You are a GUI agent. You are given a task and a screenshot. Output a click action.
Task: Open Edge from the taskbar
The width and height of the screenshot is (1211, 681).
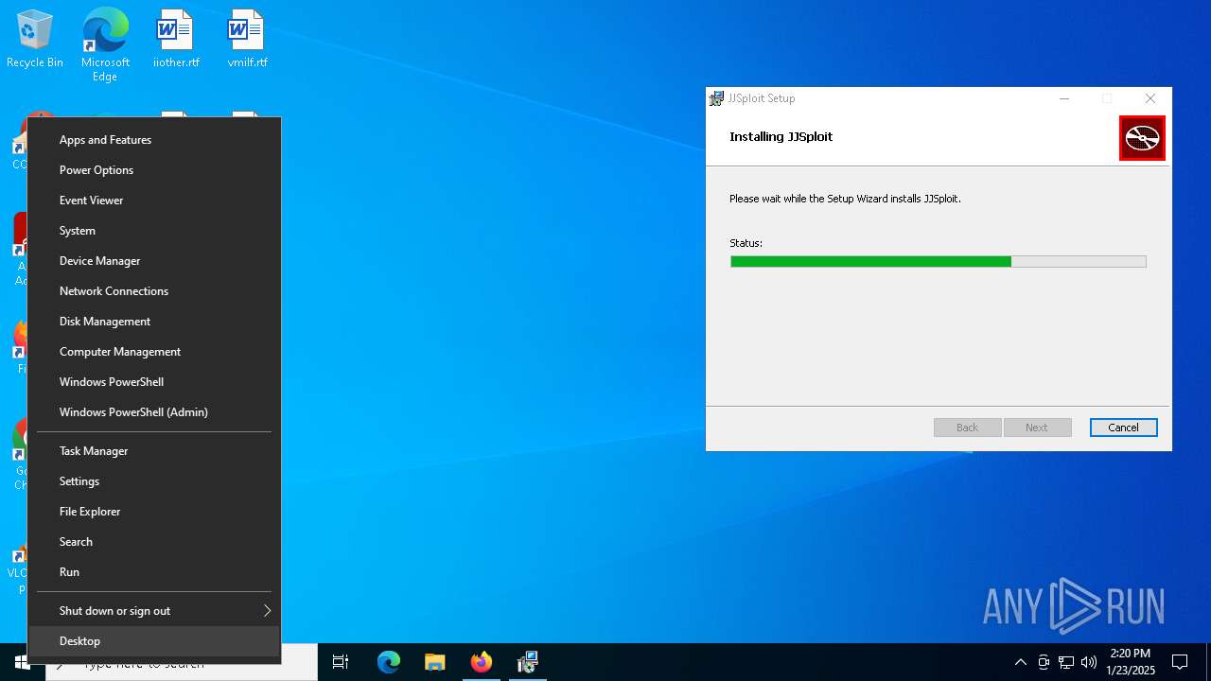[389, 662]
